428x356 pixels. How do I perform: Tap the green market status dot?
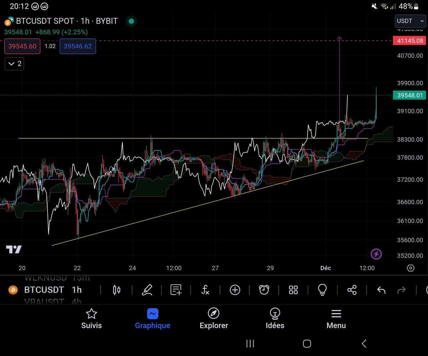131,21
